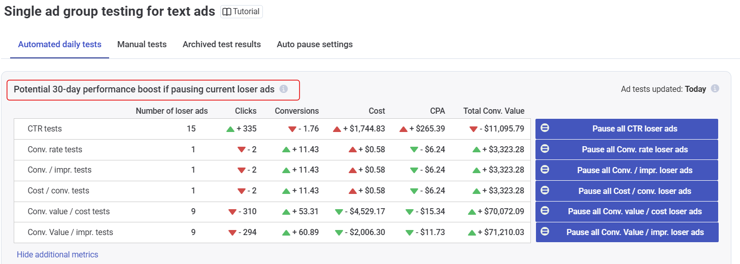740x264 pixels.
Task: Click pause icon on Cost / conv. loser ads button
Action: coord(545,191)
